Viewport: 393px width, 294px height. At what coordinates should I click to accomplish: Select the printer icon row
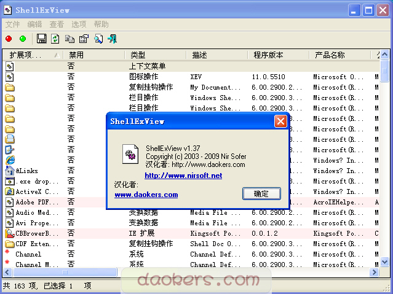pos(10,139)
